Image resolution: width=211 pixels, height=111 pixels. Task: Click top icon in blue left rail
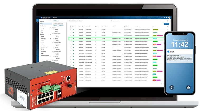(37, 20)
